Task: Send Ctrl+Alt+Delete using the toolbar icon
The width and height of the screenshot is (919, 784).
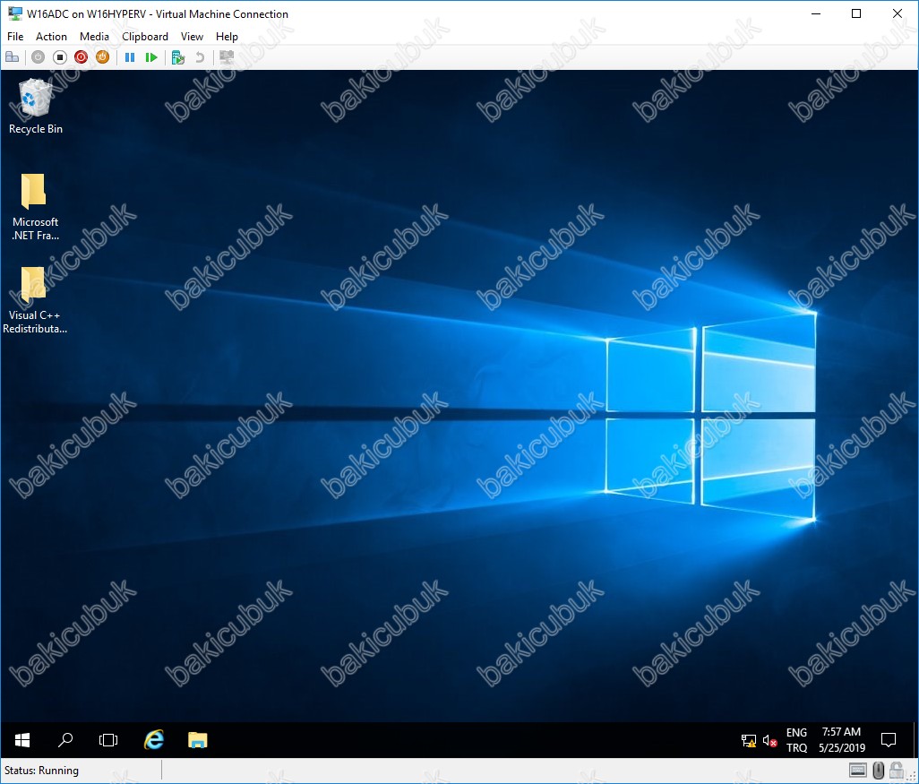Action: pos(13,56)
